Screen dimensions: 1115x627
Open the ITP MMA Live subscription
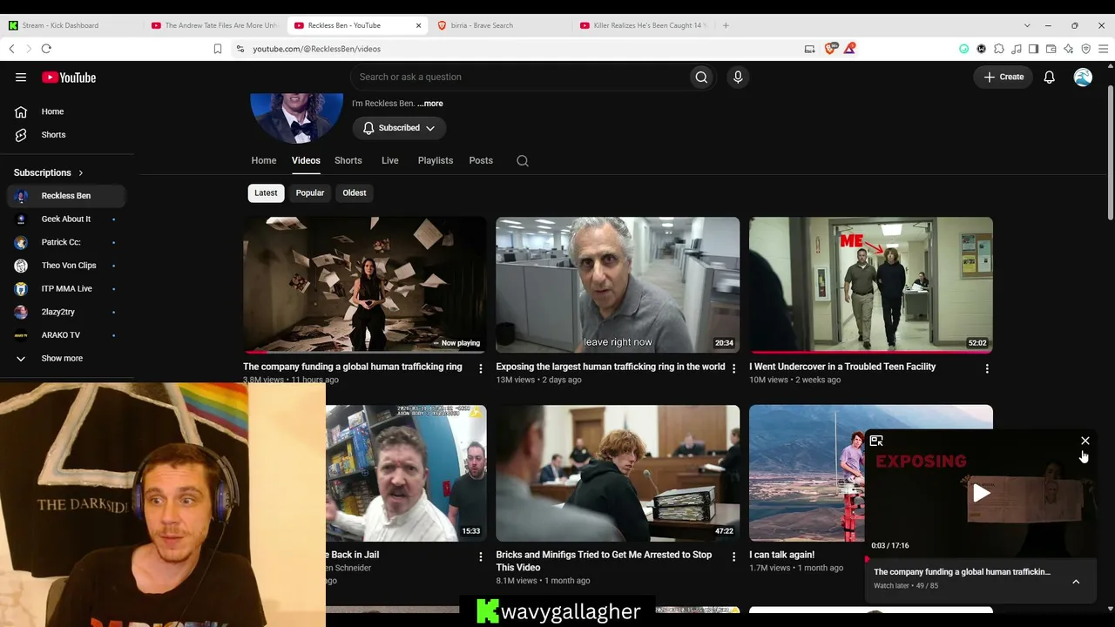point(66,288)
